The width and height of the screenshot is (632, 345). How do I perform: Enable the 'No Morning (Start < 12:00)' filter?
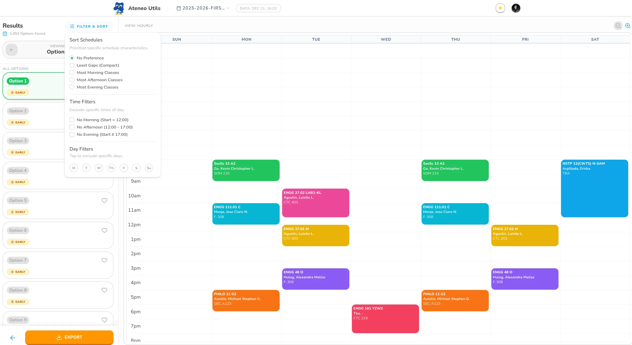click(72, 120)
